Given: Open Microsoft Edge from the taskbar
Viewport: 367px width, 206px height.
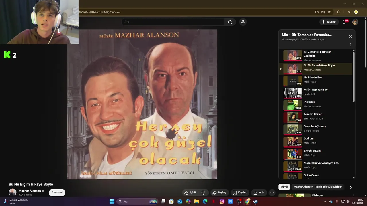Looking at the screenshot, I should [205, 201].
